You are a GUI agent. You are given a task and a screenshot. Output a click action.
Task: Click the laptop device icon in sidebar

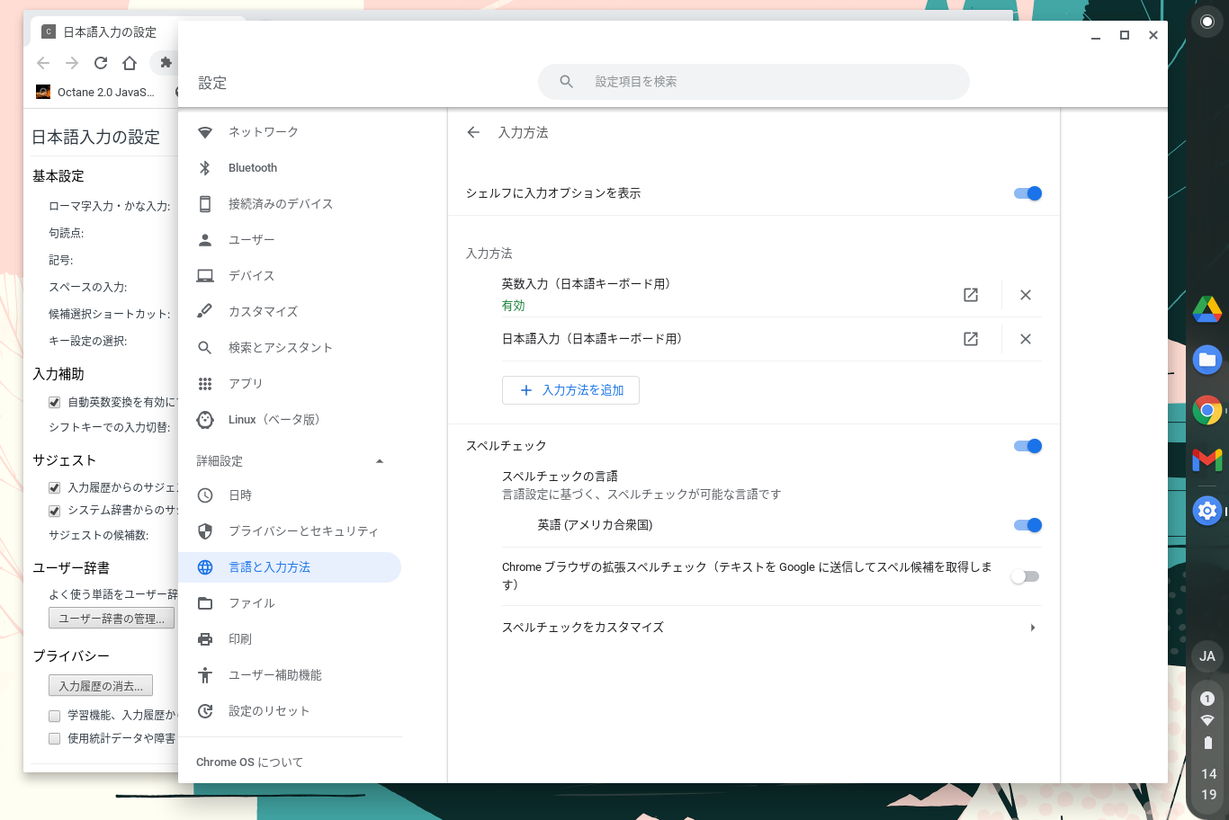205,276
